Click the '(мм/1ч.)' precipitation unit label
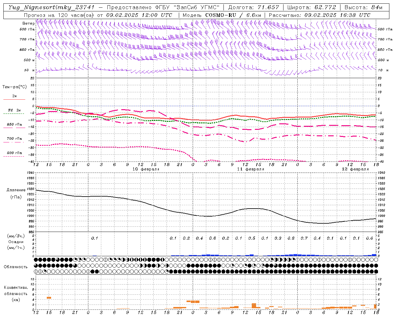 tap(16, 248)
